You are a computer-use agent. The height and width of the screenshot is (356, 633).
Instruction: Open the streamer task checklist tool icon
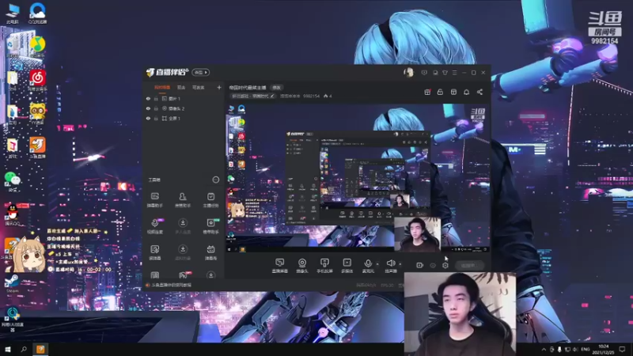[210, 200]
